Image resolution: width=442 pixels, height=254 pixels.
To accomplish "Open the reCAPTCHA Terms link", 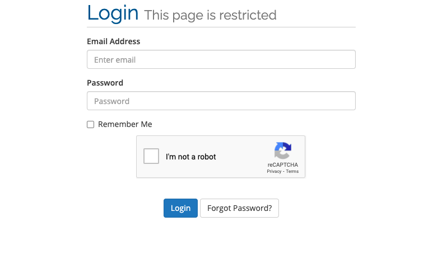I will (292, 171).
